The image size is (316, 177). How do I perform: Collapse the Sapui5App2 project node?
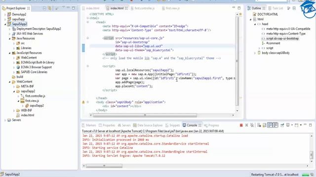[5, 24]
